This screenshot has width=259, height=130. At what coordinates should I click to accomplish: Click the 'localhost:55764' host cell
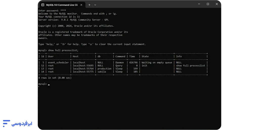83,69
